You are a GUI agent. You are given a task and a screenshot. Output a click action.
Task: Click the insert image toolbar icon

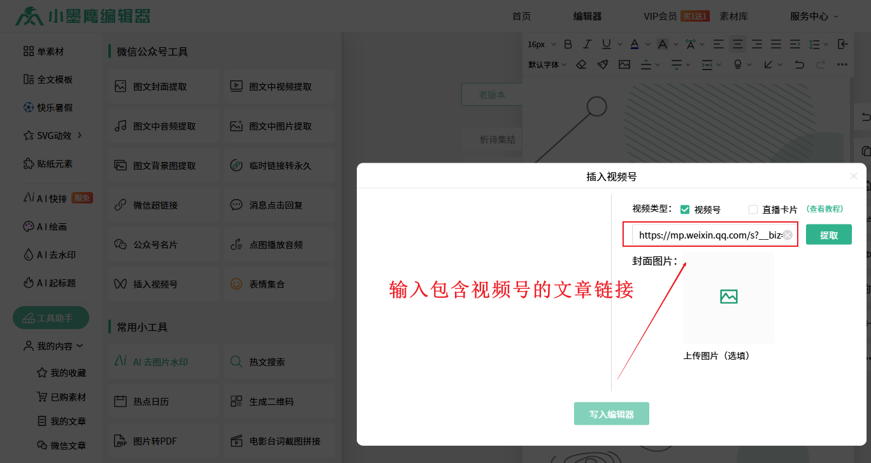coord(624,64)
